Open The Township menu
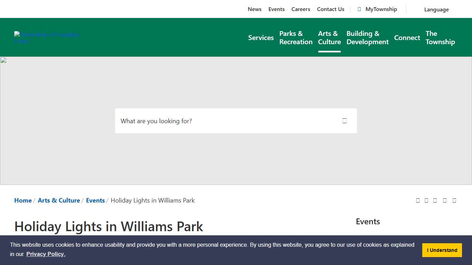The width and height of the screenshot is (472, 265). click(440, 38)
